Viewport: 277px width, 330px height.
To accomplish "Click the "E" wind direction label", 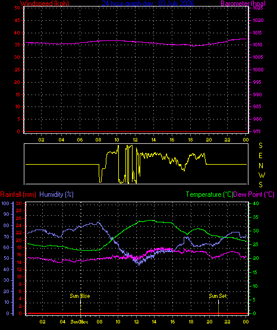I will 260,156.
